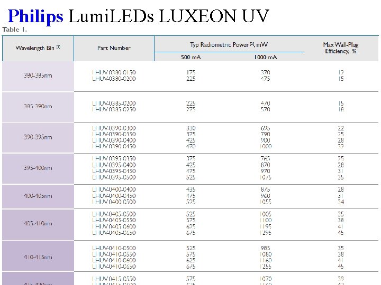Click the '500 mA' subheader
381x285 pixels.
[190, 57]
